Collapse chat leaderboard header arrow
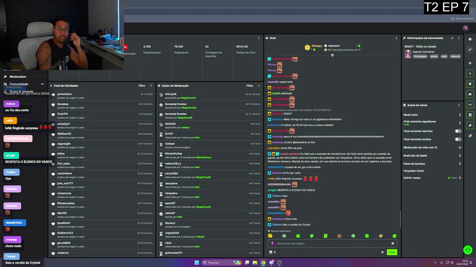The width and height of the screenshot is (476, 267). tap(332, 55)
